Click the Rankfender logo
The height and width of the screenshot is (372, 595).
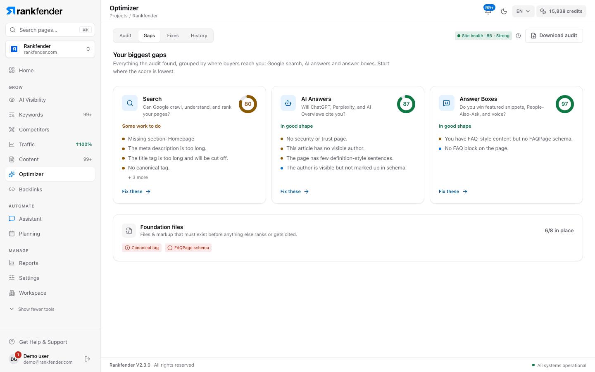click(x=34, y=11)
